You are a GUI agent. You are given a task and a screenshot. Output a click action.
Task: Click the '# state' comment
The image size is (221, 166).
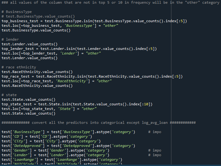coord(9,95)
